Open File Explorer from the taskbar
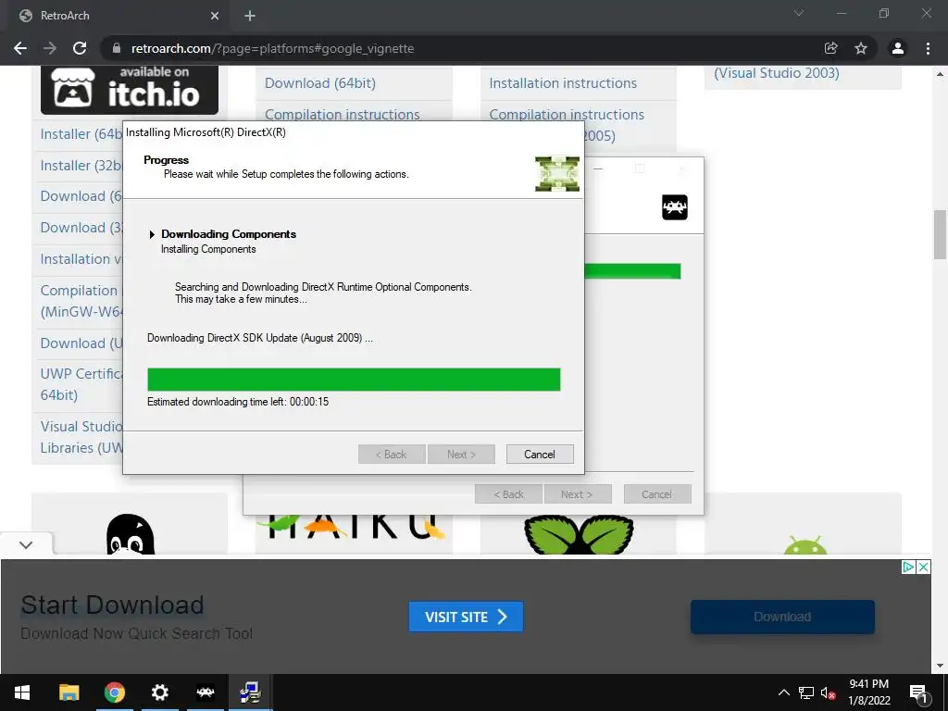This screenshot has width=948, height=711. [x=69, y=692]
